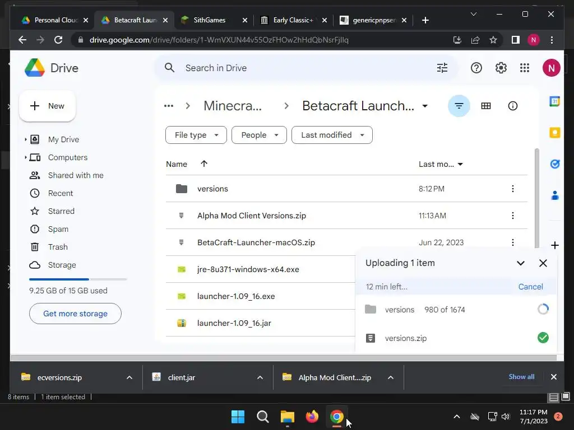The image size is (574, 430).
Task: Switch to genericpnpsen tab
Action: 373,20
